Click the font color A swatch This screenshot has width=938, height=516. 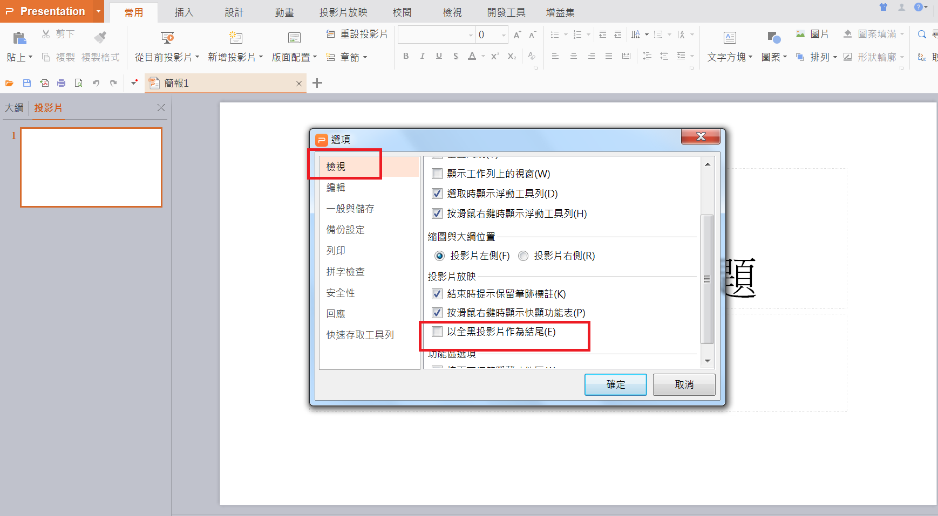coord(472,56)
